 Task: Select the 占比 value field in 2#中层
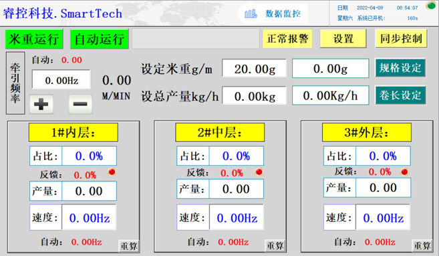pyautogui.click(x=237, y=156)
